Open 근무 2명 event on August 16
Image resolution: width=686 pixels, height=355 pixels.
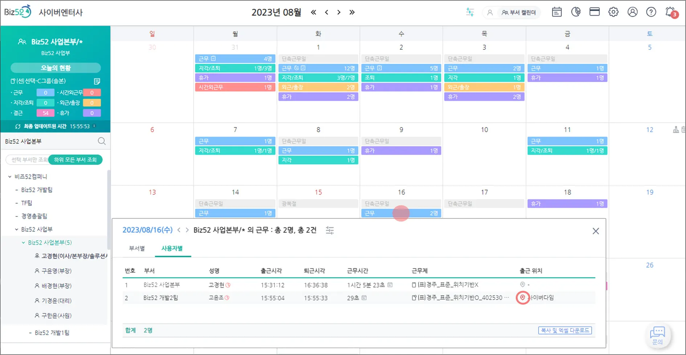(x=401, y=214)
